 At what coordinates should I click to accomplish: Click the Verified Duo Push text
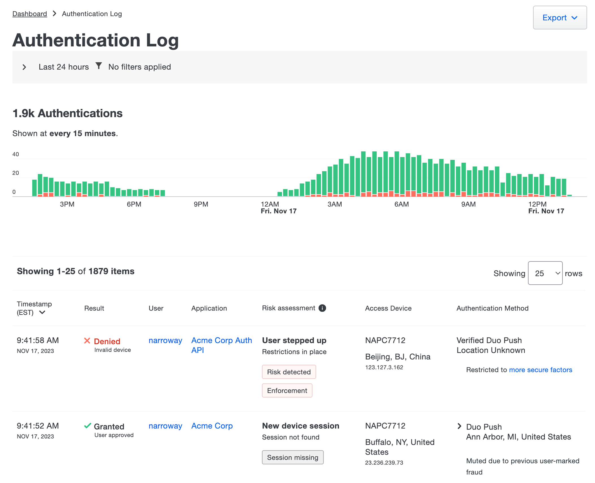click(489, 340)
